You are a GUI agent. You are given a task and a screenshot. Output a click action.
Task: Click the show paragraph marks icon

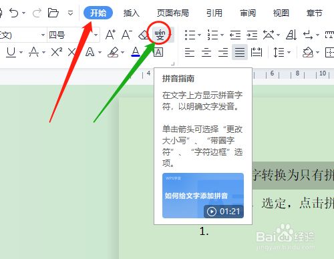tap(308, 35)
